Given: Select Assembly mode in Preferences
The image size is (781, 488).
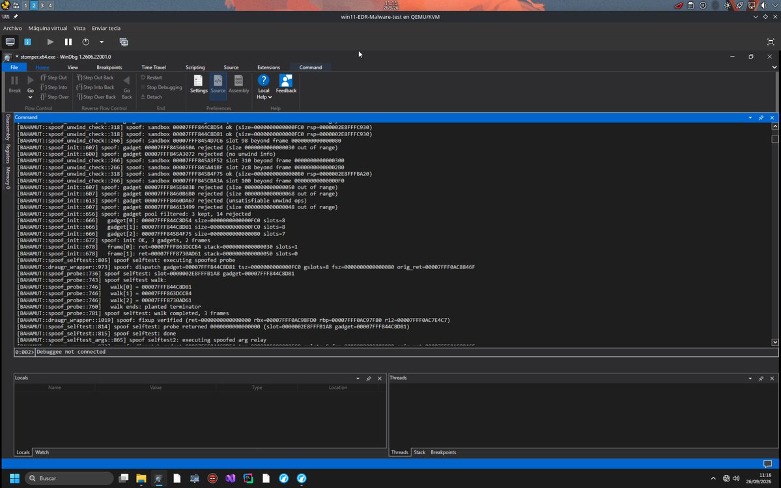Looking at the screenshot, I should [x=238, y=84].
